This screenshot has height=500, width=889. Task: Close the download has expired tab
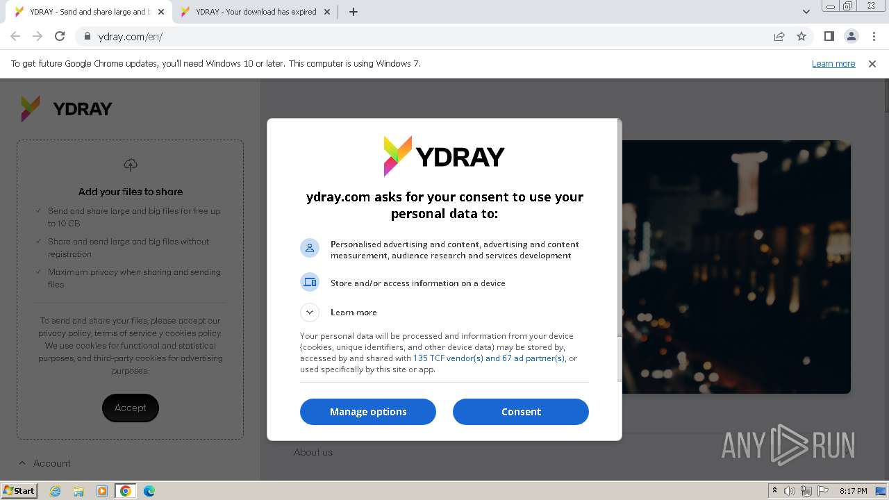click(327, 12)
